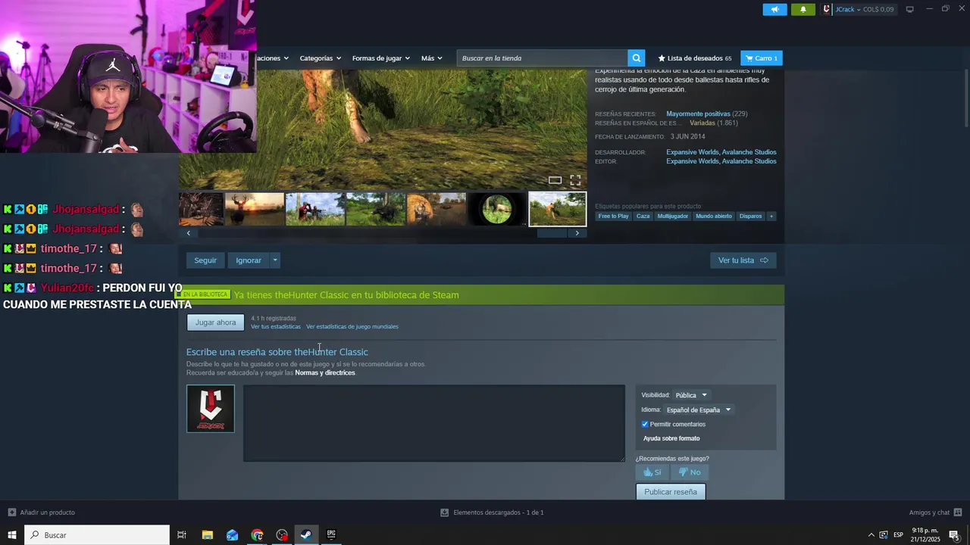Click Publicar reseña button

671,492
